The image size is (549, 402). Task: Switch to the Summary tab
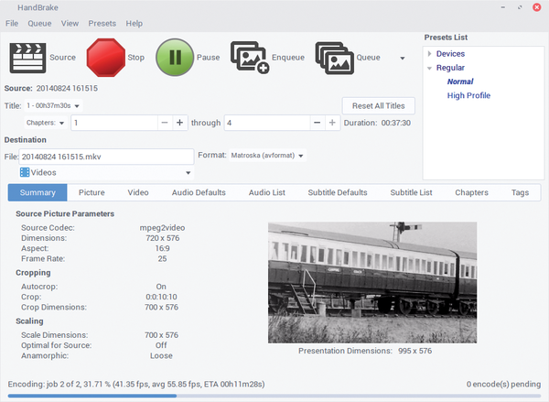38,192
